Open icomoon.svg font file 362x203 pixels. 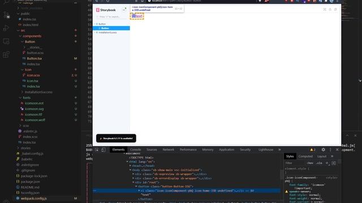34,109
